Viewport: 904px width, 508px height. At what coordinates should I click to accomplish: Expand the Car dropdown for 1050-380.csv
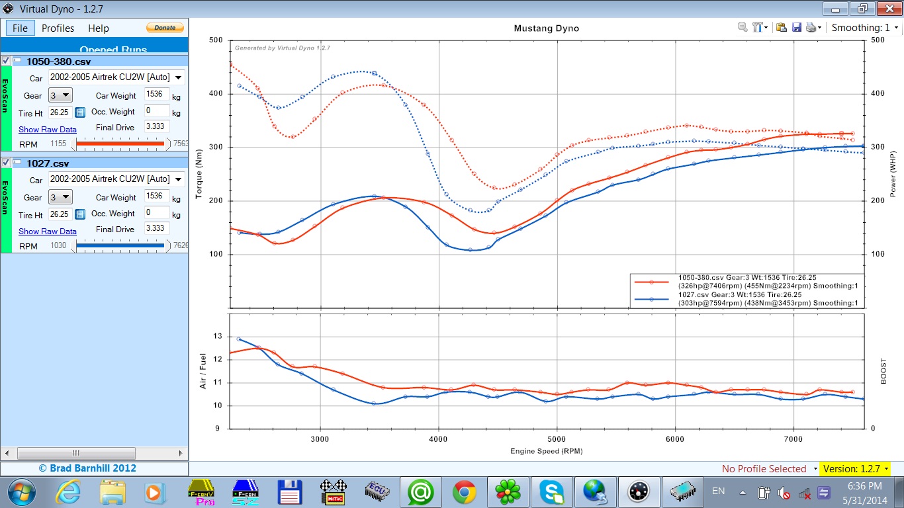pos(177,78)
